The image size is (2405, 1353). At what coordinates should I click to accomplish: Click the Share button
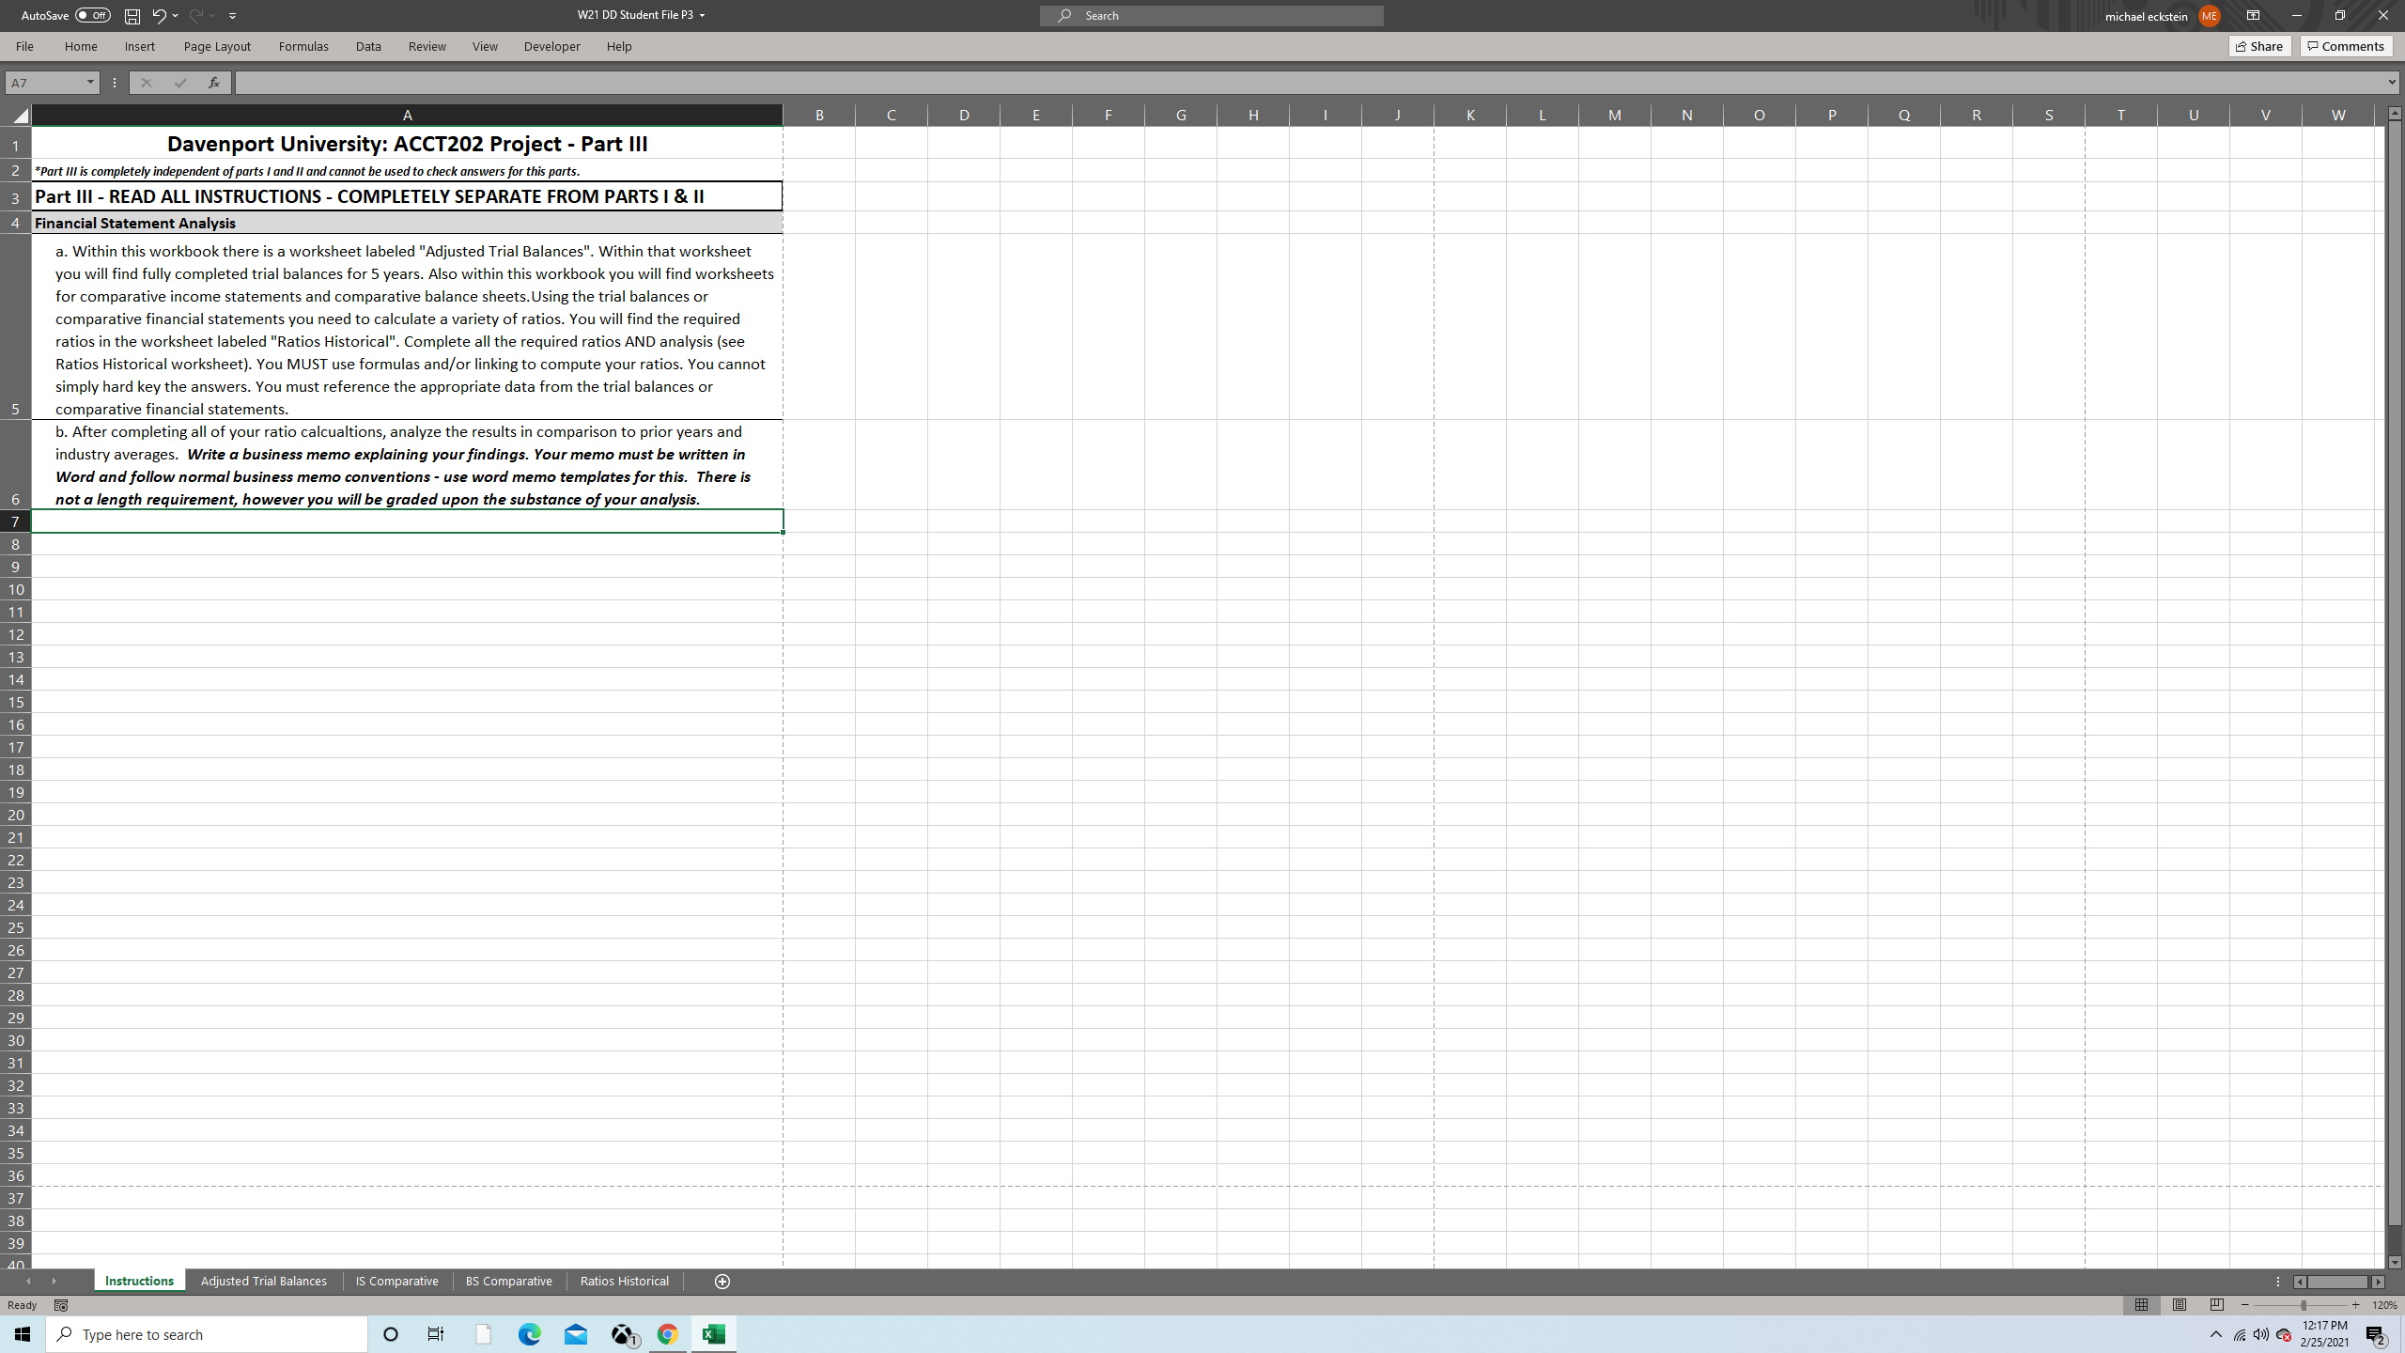(2259, 45)
